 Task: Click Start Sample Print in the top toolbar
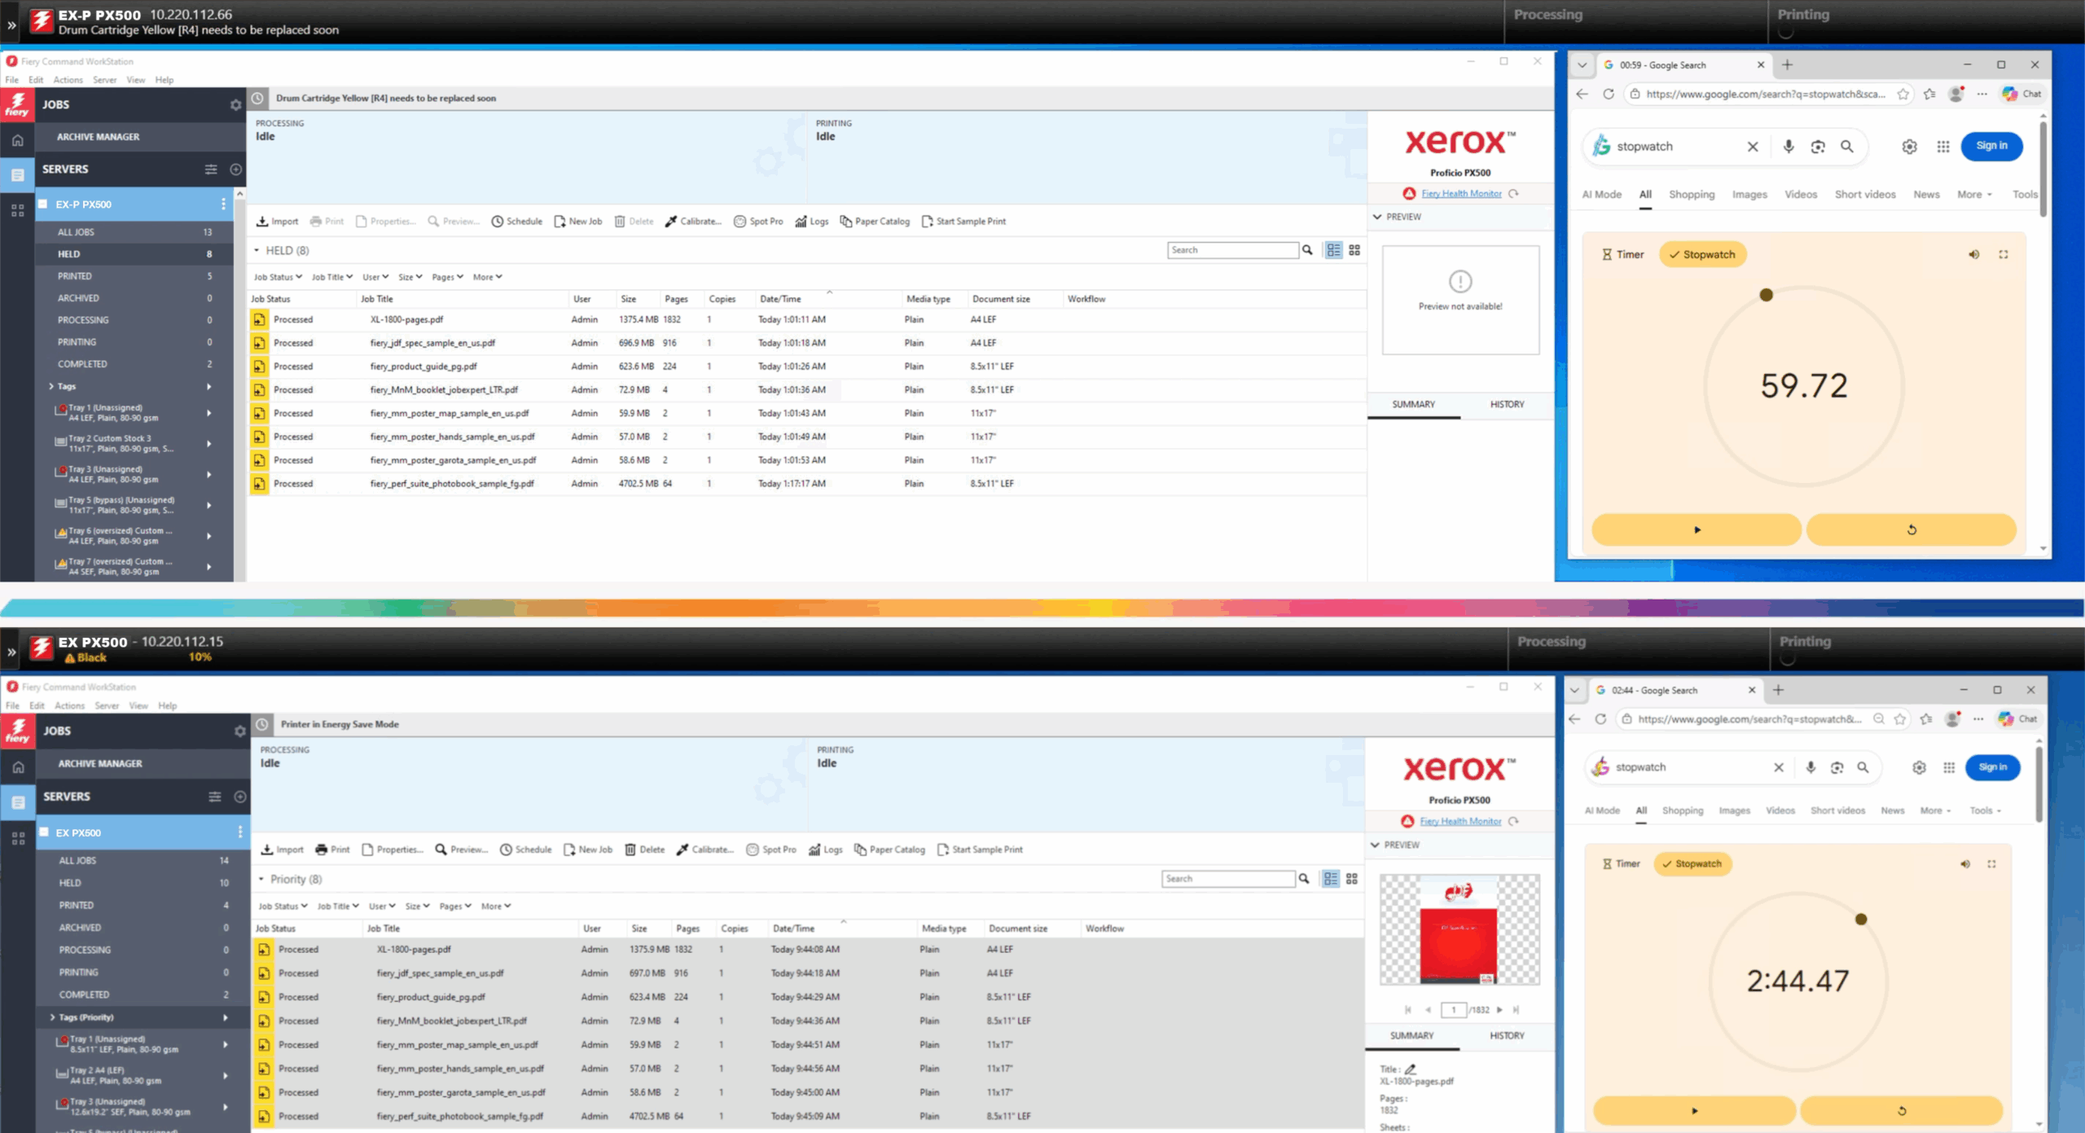tap(963, 222)
